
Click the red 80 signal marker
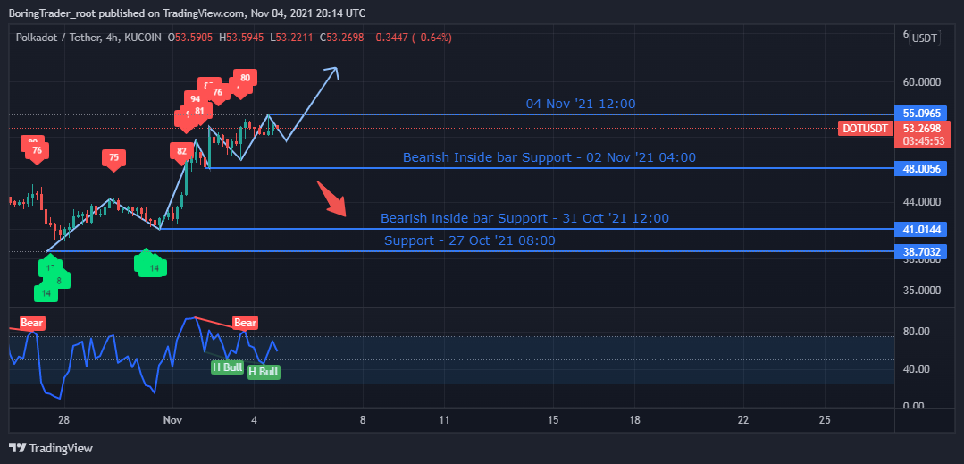(245, 79)
